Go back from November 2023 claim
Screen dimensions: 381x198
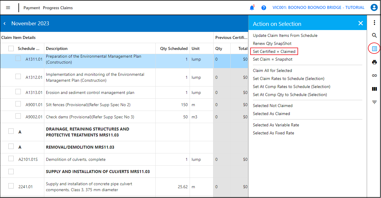pos(5,23)
